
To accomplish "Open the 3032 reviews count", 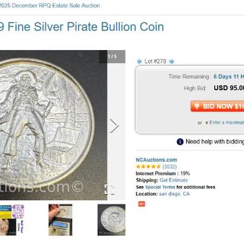I will click(170, 167).
